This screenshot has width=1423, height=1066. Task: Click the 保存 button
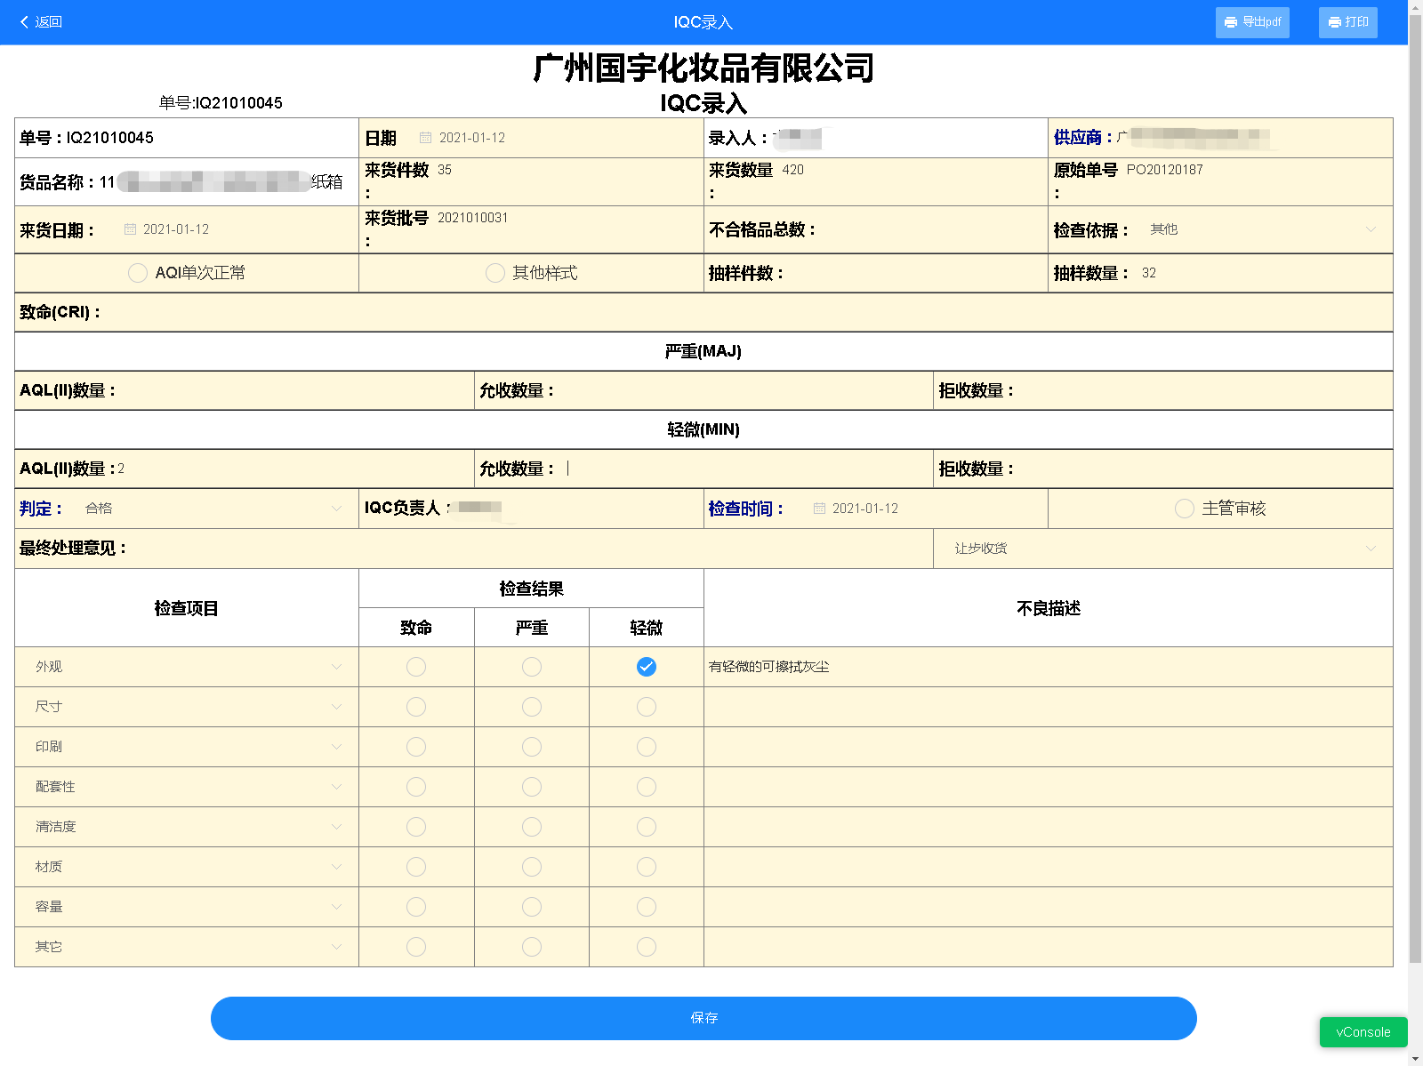click(x=703, y=1018)
